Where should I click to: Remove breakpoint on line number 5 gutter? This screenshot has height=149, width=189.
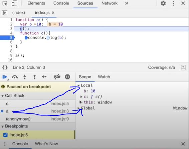coord(7,38)
